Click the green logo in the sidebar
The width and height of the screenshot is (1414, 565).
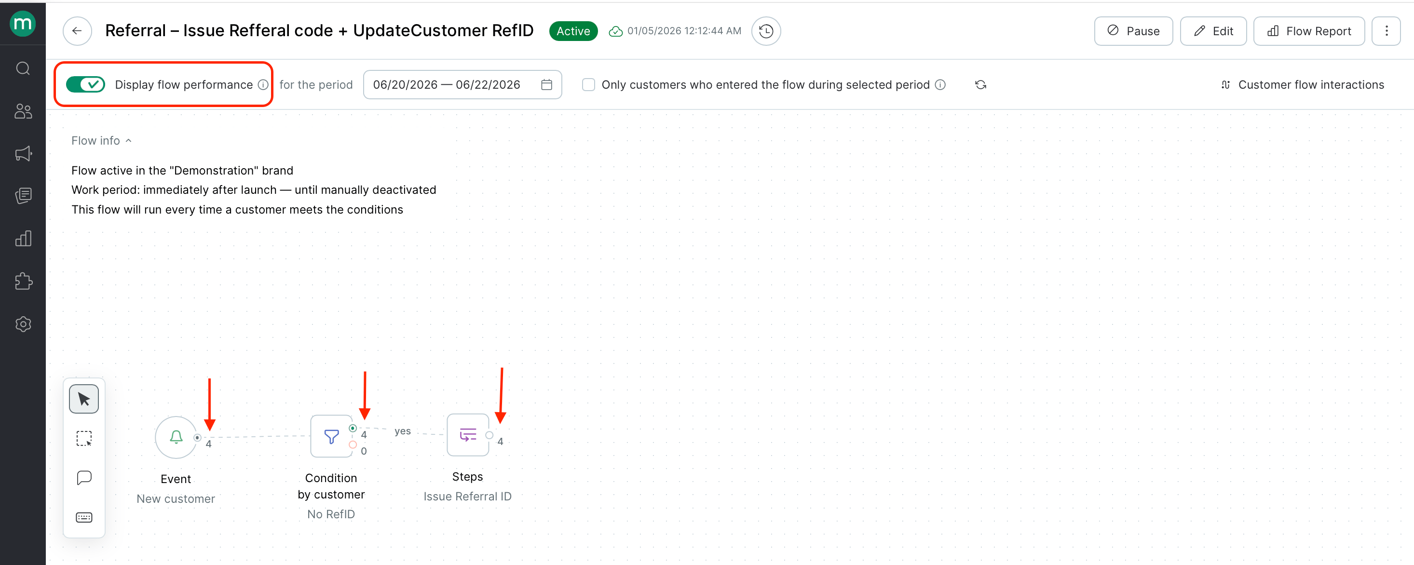(23, 24)
